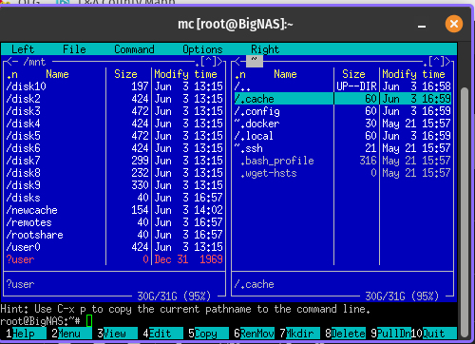
Task: Select the /remotes directory
Action: pyautogui.click(x=114, y=222)
